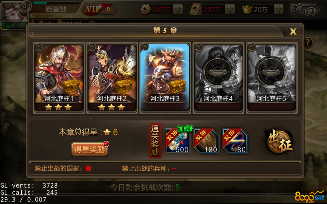Open the question mark help icon
This screenshot has height=204, width=327.
point(308,42)
